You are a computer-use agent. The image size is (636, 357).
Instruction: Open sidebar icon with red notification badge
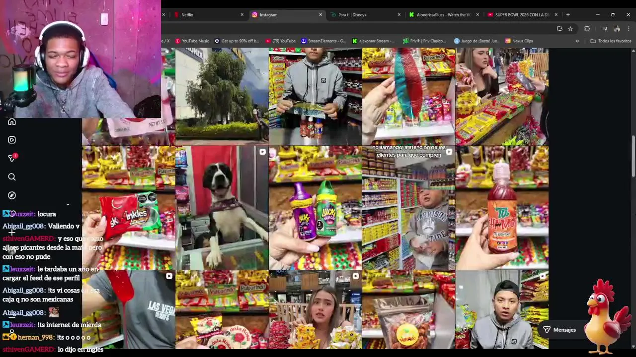tap(12, 158)
